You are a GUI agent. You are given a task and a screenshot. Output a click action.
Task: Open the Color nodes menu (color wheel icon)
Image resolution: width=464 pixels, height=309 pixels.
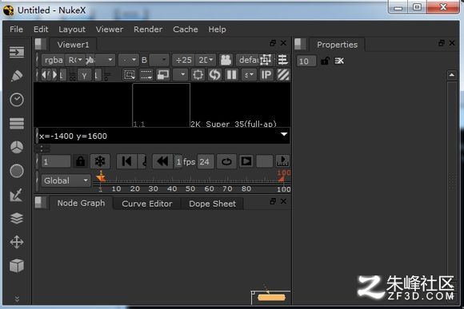pyautogui.click(x=17, y=147)
